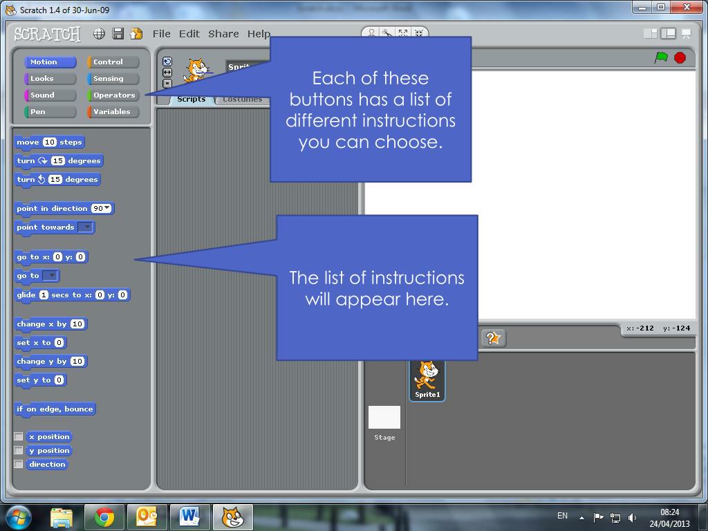Switch to small stage layout

point(650,34)
